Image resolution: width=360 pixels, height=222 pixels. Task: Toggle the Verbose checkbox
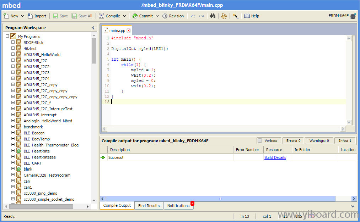(260, 140)
